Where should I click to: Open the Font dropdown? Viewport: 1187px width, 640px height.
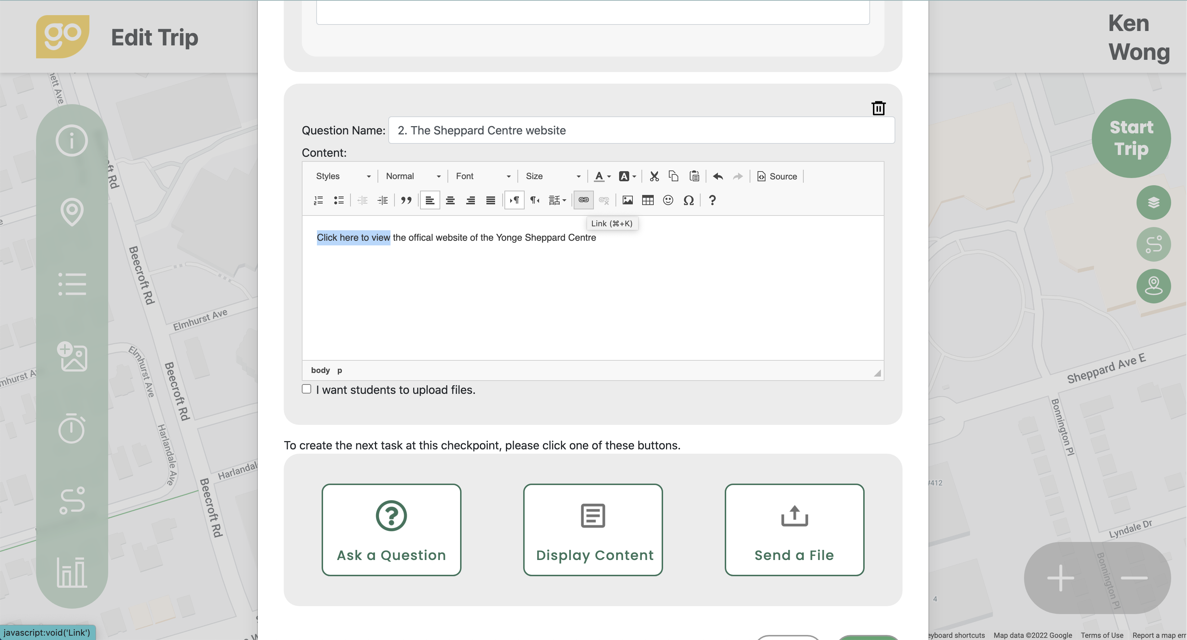(x=483, y=176)
